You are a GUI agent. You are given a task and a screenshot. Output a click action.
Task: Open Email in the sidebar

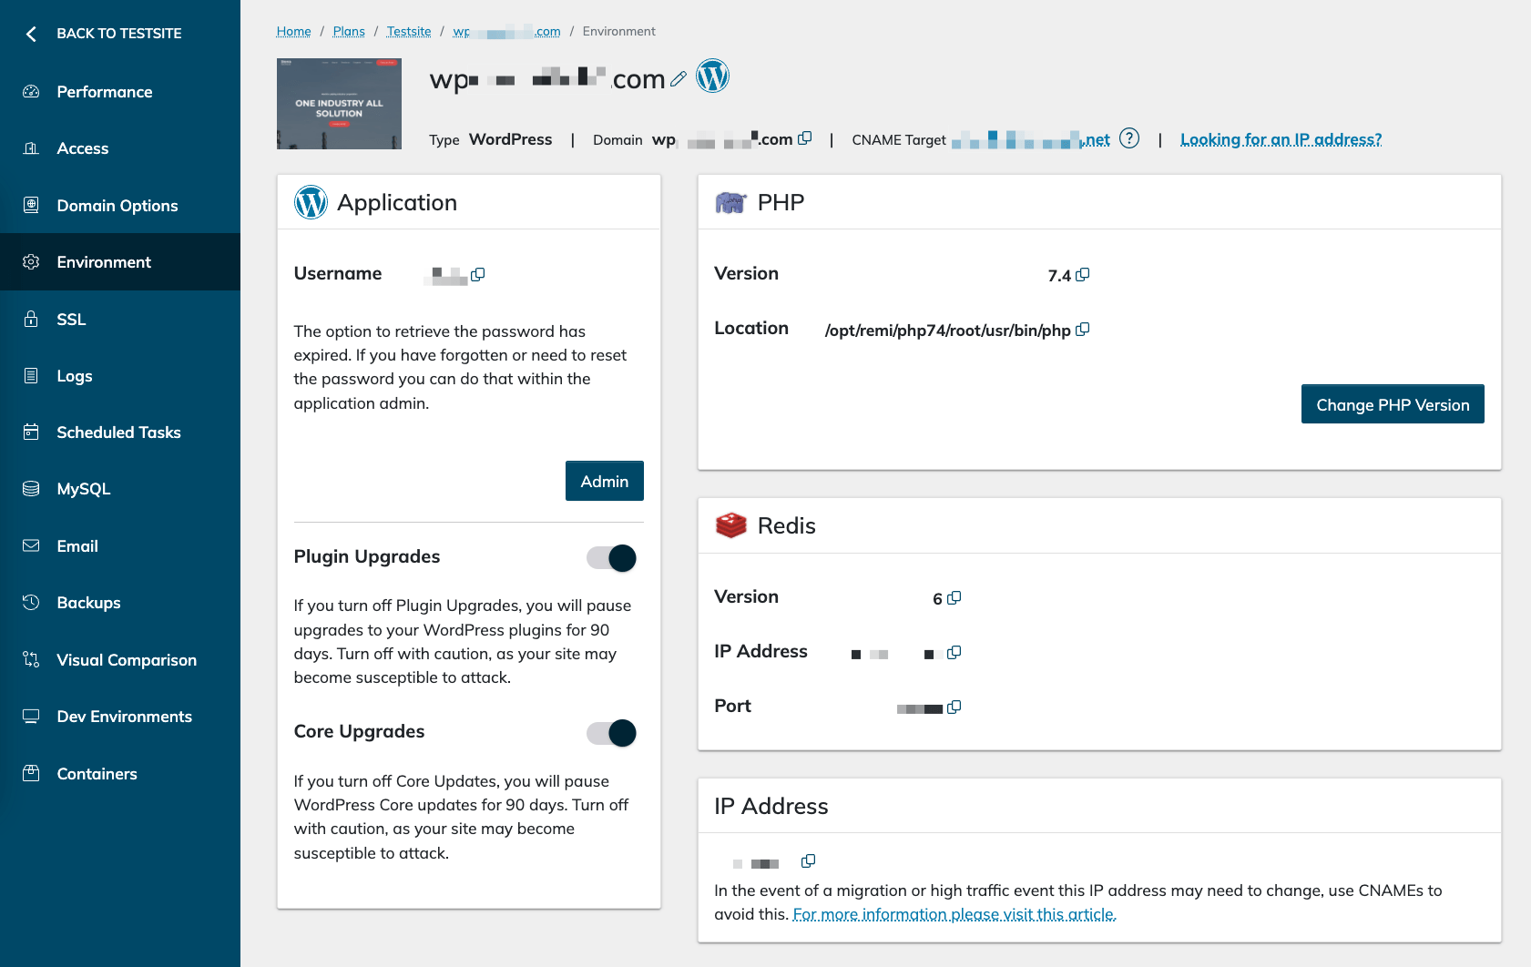pos(120,545)
